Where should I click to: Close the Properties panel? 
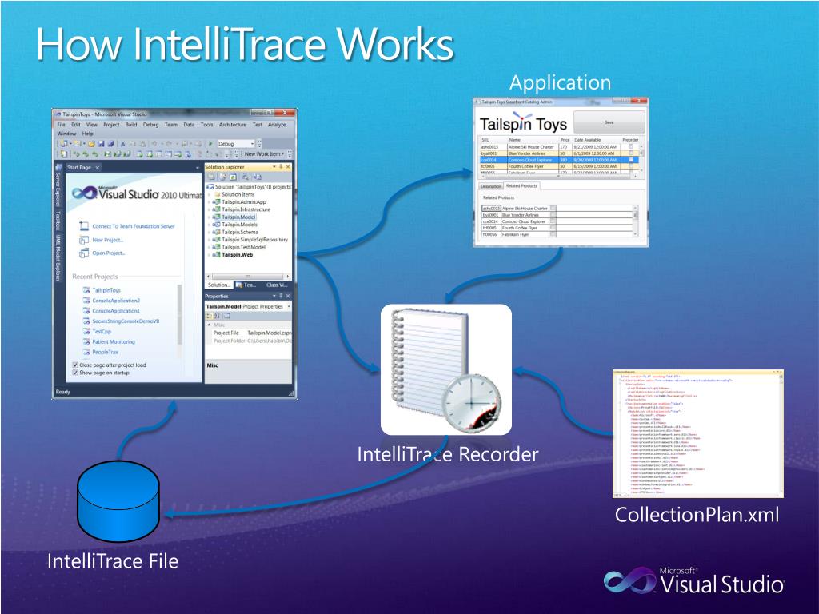(288, 296)
